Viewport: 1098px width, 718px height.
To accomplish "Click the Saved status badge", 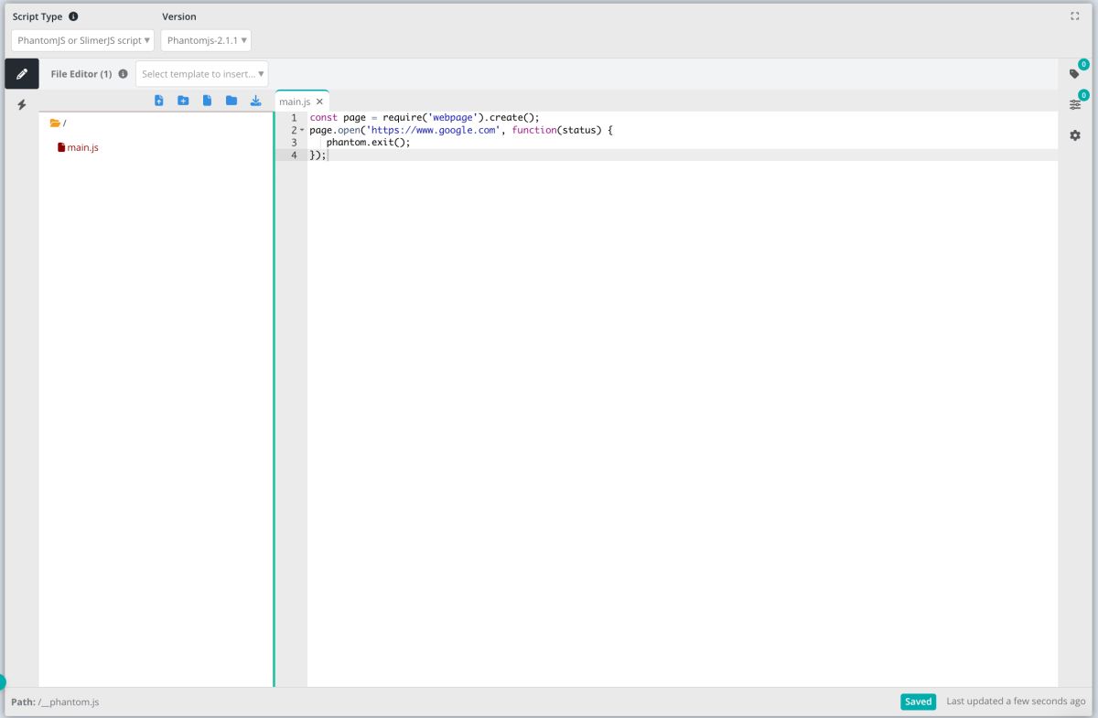I will click(918, 702).
